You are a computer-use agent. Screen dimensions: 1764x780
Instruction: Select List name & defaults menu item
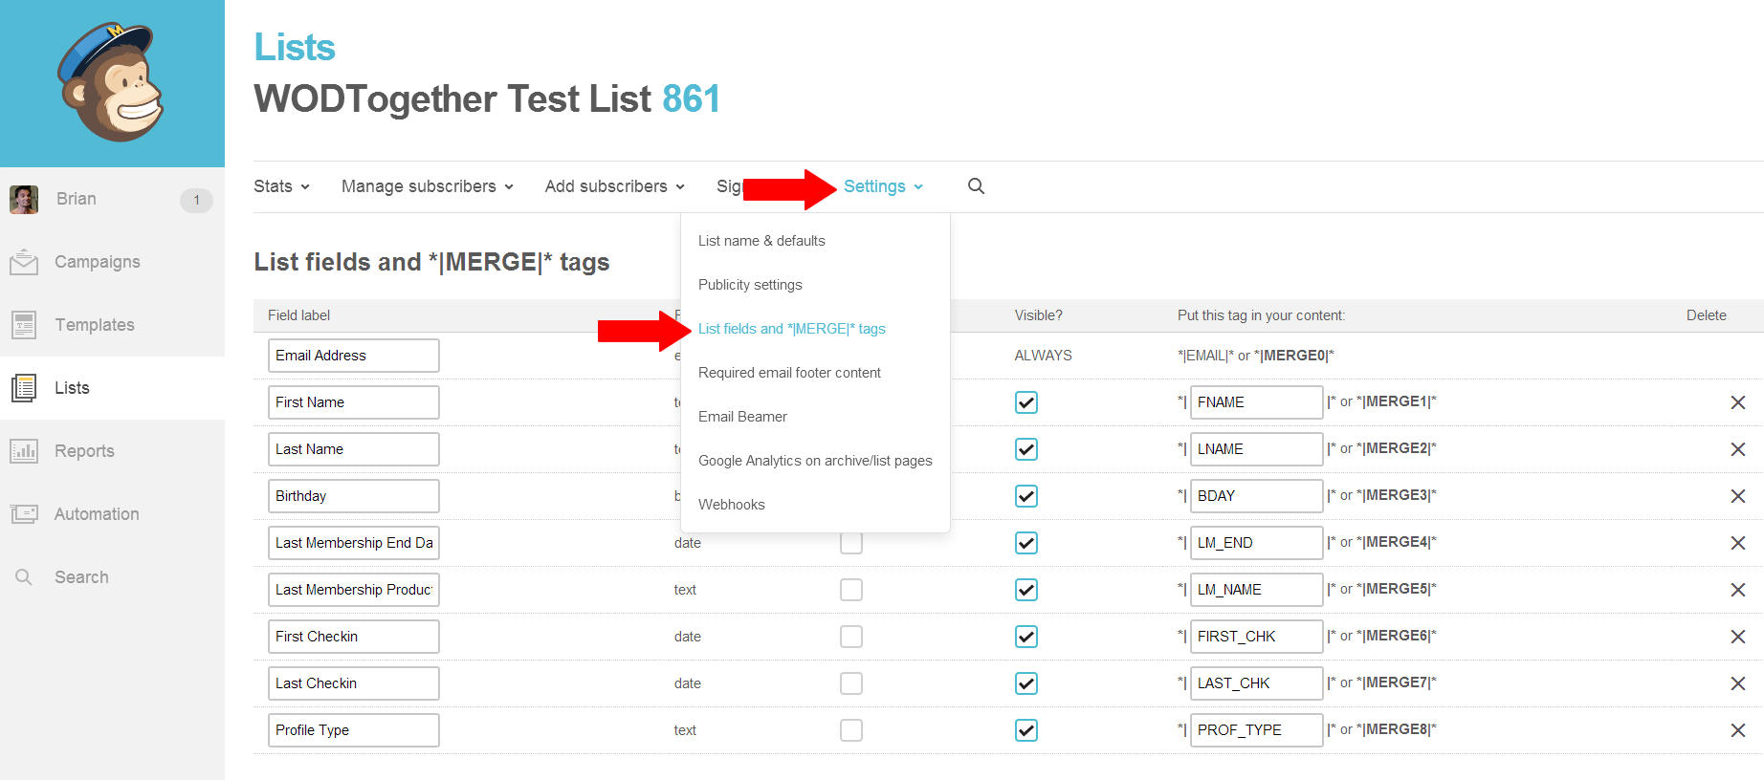pos(761,241)
